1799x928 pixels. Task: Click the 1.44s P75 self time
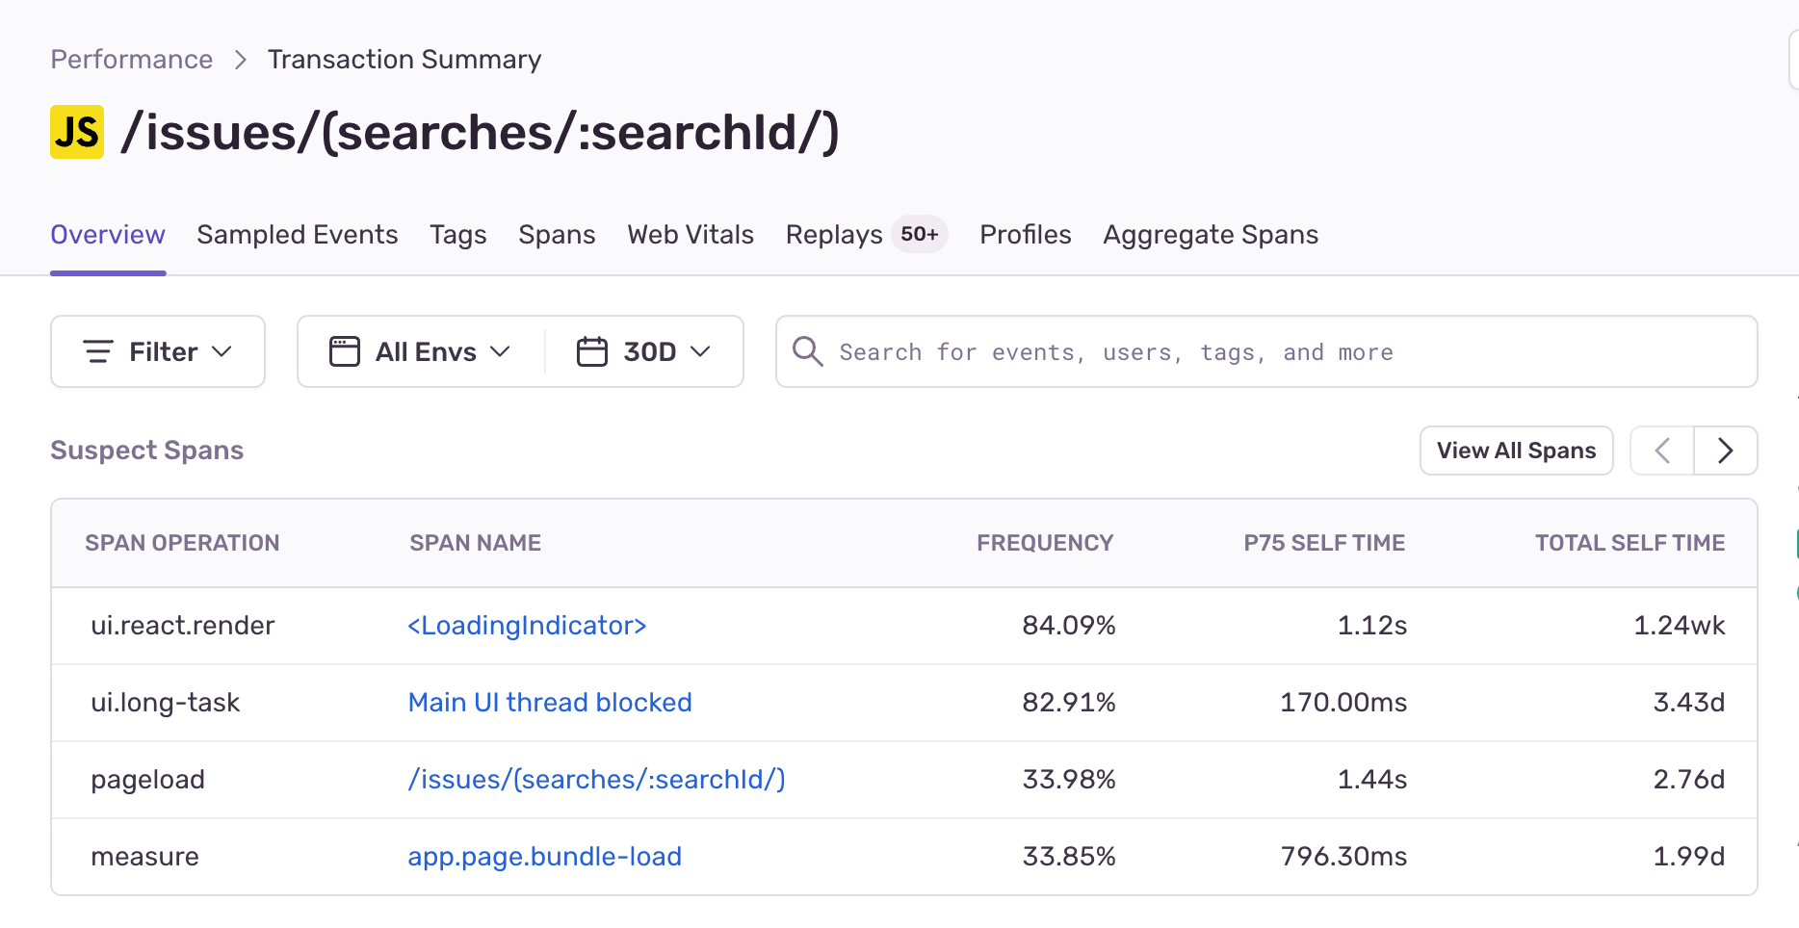pyautogui.click(x=1372, y=780)
